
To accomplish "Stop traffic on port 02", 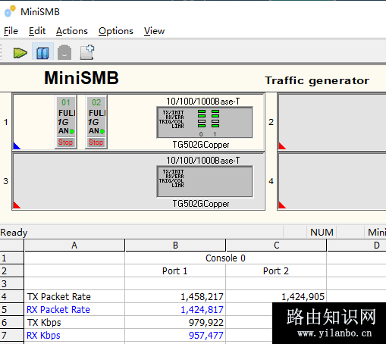I will (96, 142).
